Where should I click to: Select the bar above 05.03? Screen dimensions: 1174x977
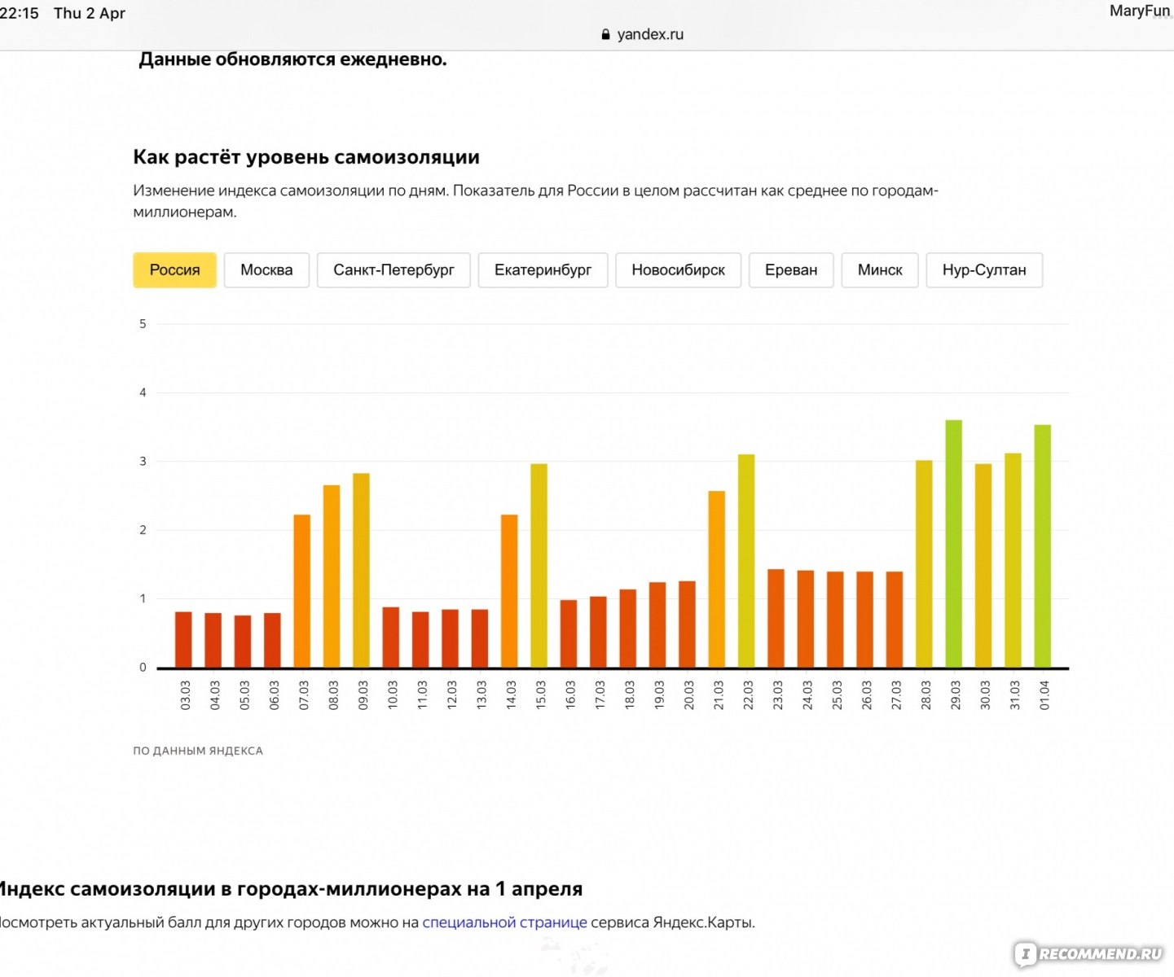(243, 642)
